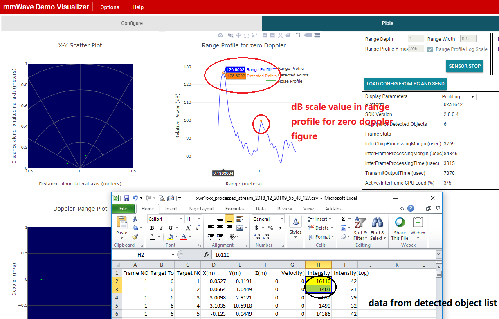499x319 pixels.
Task: Toggle spike lines in the plot toolbar
Action: 299,36
